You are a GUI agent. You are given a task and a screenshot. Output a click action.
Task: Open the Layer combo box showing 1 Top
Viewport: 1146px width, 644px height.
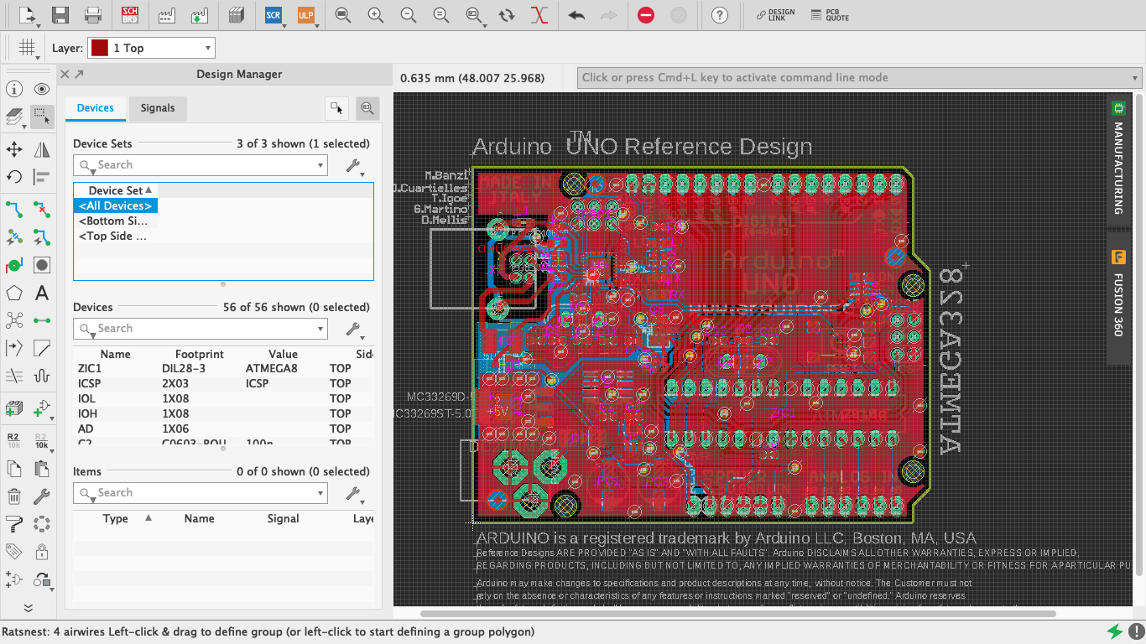[152, 48]
